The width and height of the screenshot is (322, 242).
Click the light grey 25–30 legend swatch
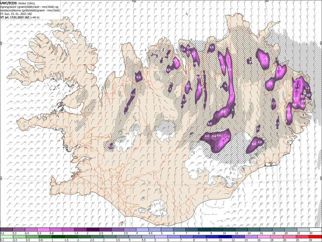pyautogui.click(x=303, y=230)
